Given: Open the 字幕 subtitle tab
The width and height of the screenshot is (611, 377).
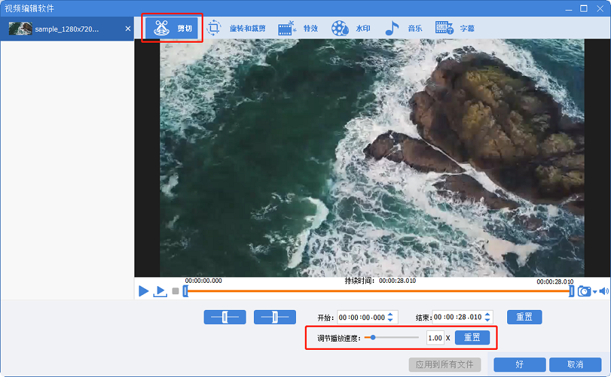Looking at the screenshot, I should 455,28.
